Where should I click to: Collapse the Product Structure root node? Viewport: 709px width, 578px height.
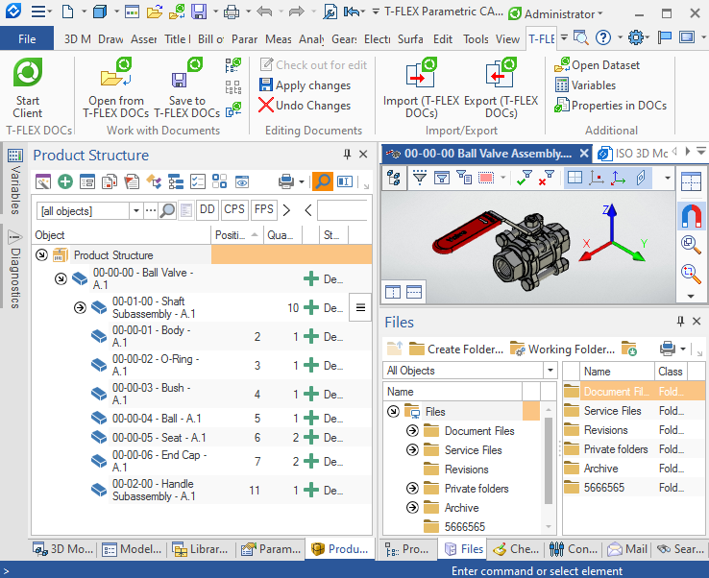(x=41, y=255)
